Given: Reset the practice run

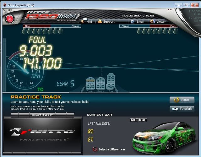Looking at the screenshot, I should coord(182,100).
